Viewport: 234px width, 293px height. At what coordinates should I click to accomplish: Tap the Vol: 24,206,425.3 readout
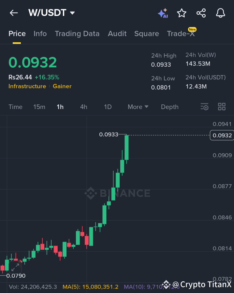click(x=33, y=287)
